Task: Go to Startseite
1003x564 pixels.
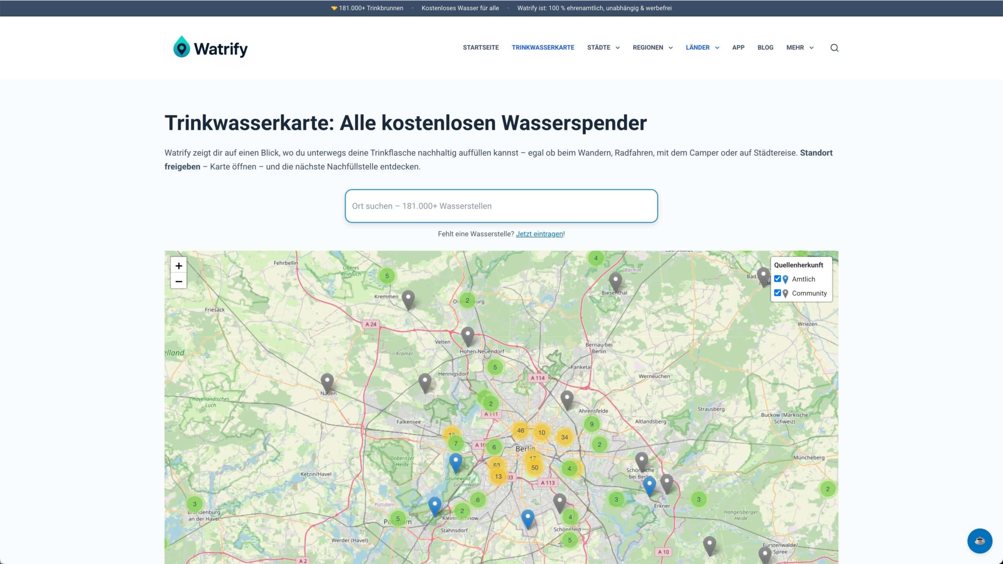Action: (481, 47)
